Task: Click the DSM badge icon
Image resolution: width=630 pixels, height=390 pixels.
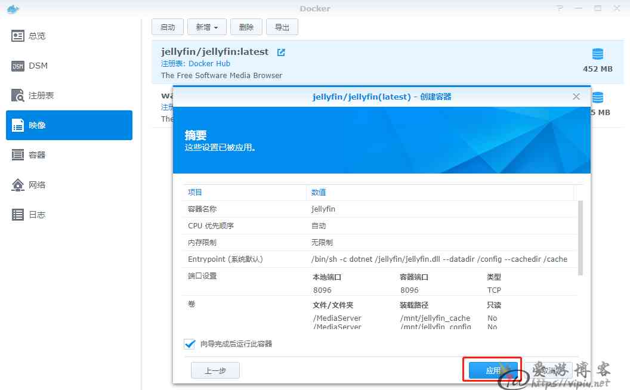Action: coord(18,66)
